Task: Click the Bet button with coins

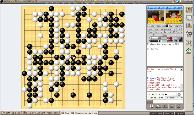Action: pyautogui.click(x=180, y=39)
